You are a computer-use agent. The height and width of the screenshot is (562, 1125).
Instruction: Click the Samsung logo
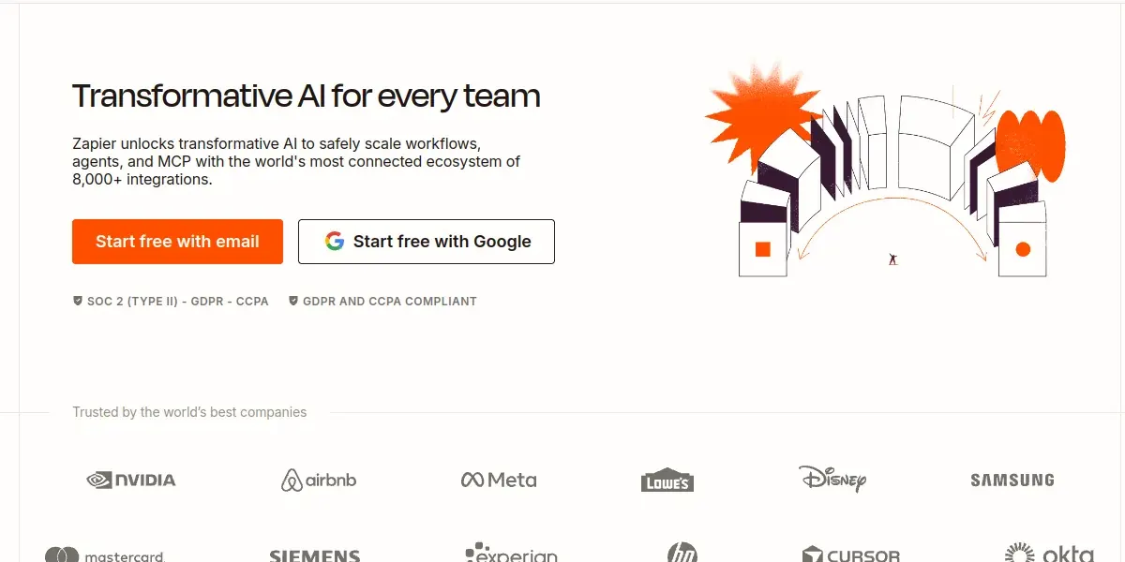pyautogui.click(x=1012, y=480)
